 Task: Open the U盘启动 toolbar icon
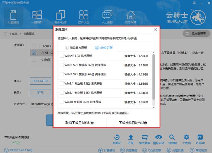coord(14,17)
